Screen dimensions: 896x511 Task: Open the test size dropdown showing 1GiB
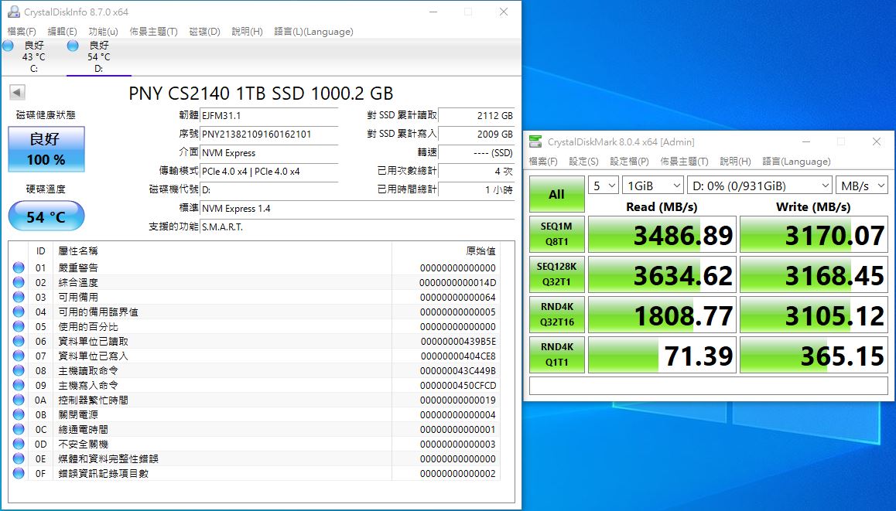(652, 186)
